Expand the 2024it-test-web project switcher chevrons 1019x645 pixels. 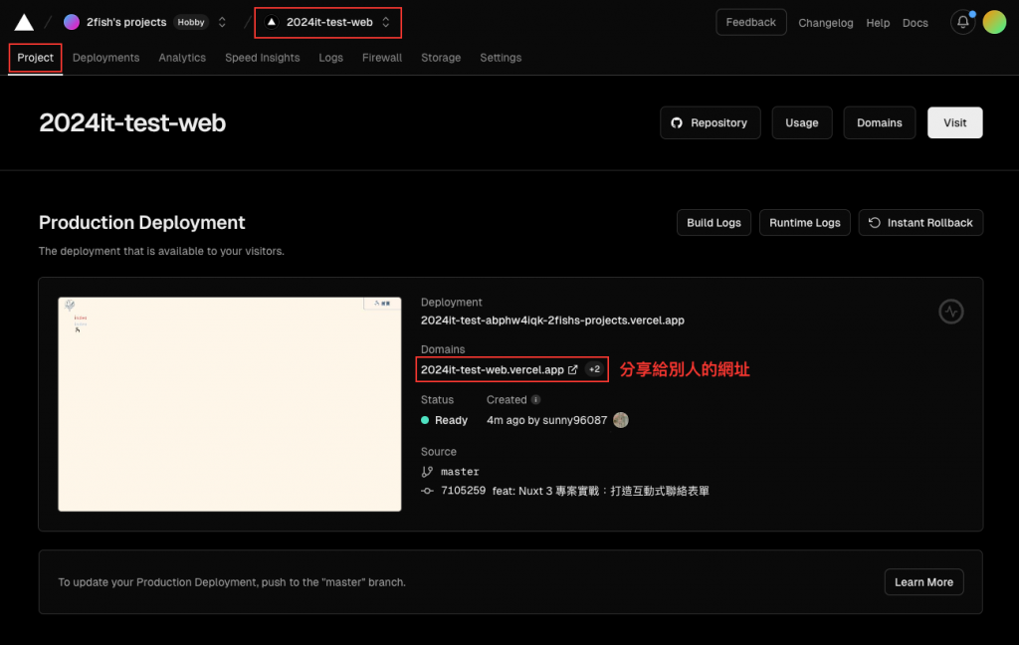coord(386,22)
